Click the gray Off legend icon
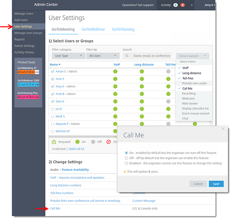Viewport: 230px width, 218px height. 93,142
